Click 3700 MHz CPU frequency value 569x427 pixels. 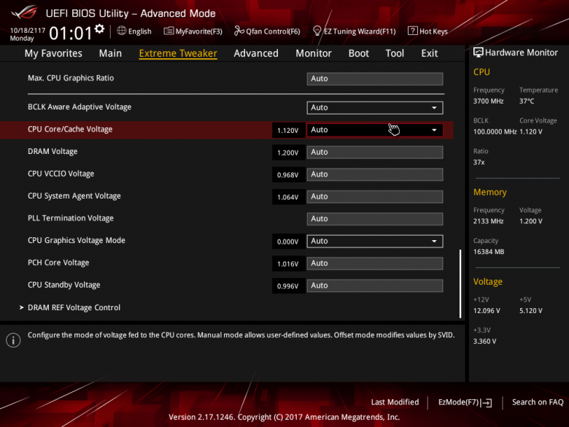pyautogui.click(x=489, y=101)
